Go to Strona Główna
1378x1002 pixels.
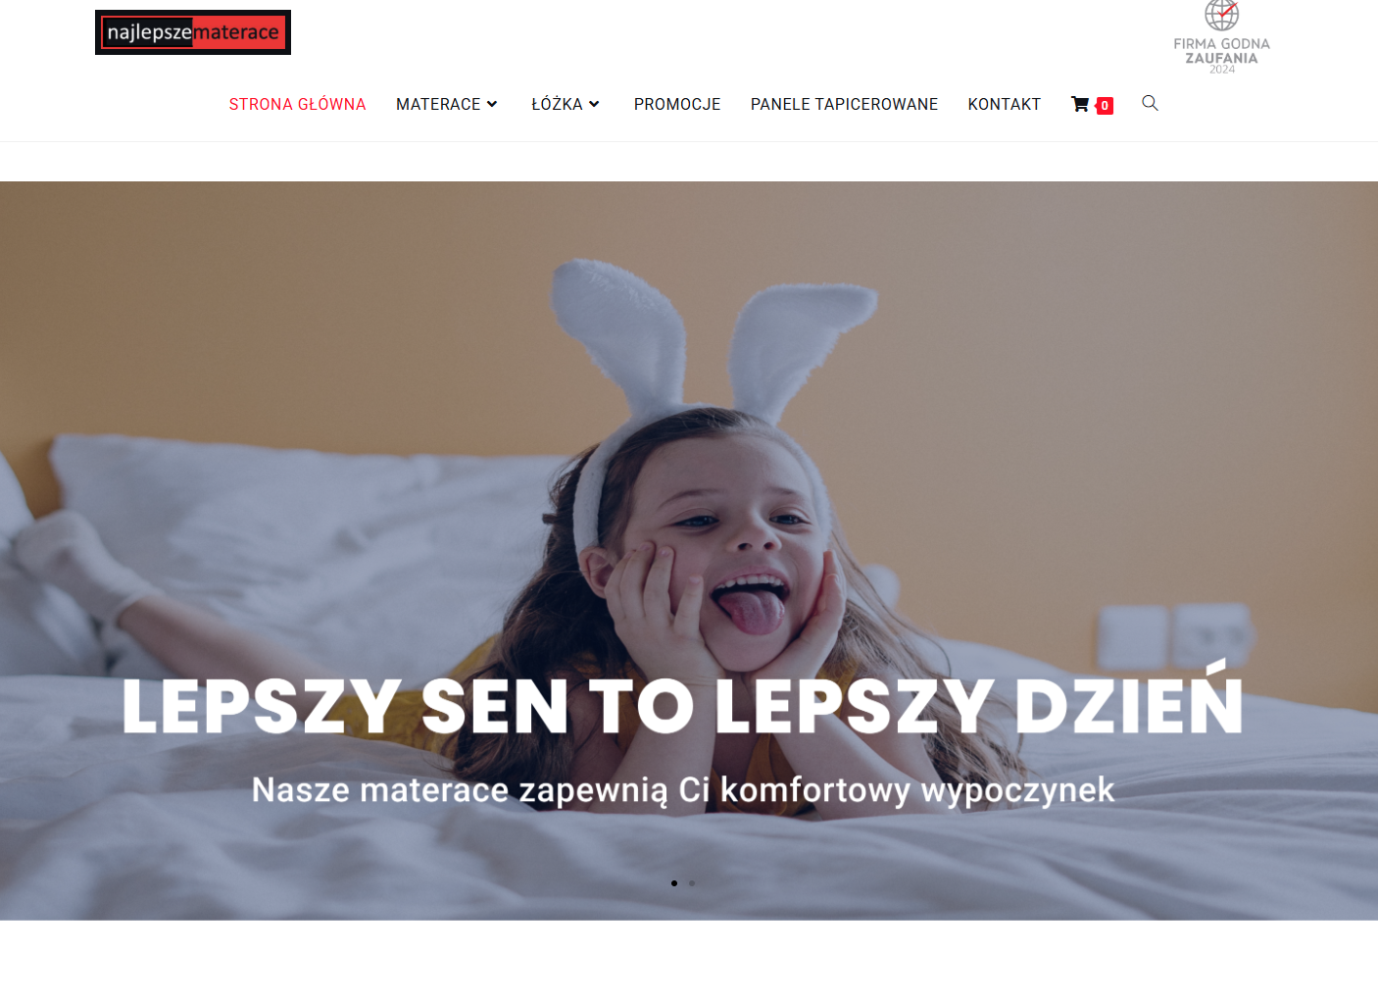297,104
